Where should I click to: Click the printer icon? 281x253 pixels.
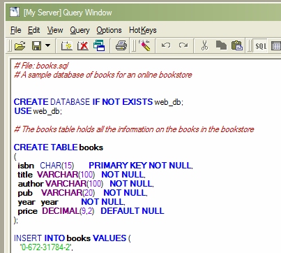pyautogui.click(x=121, y=45)
